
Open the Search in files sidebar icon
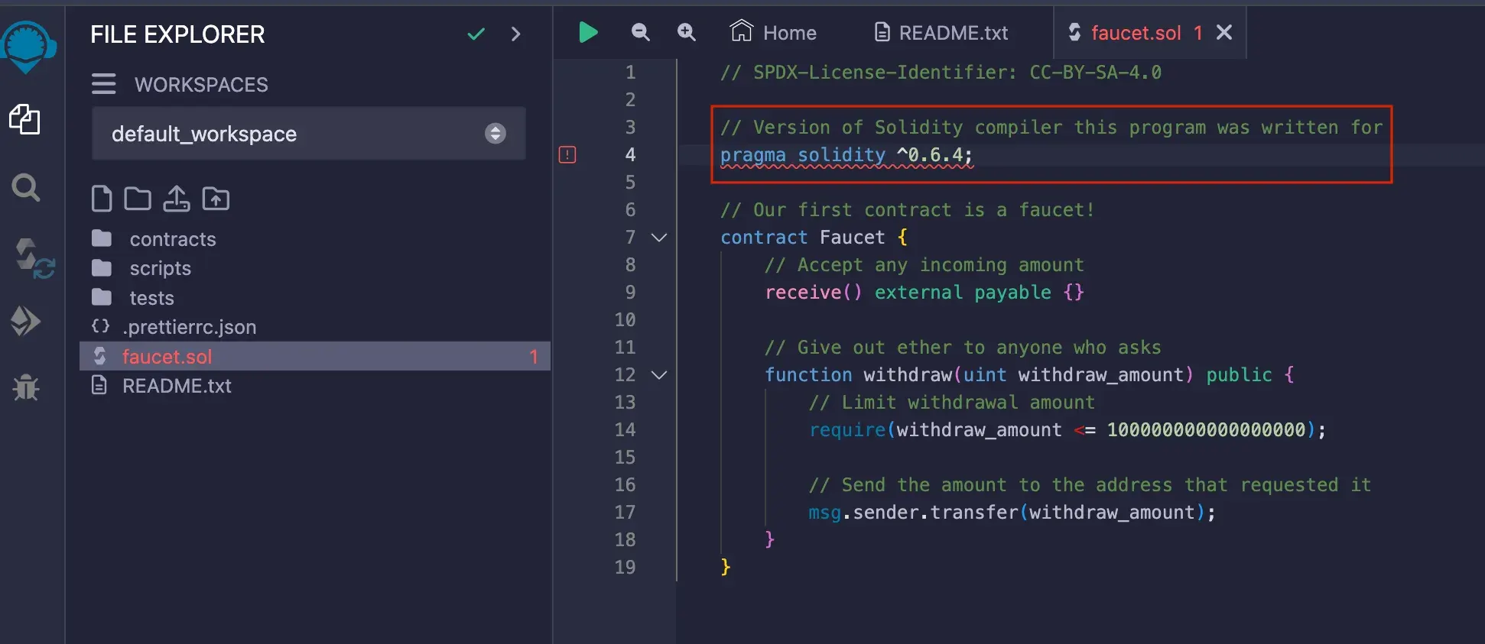pyautogui.click(x=25, y=187)
